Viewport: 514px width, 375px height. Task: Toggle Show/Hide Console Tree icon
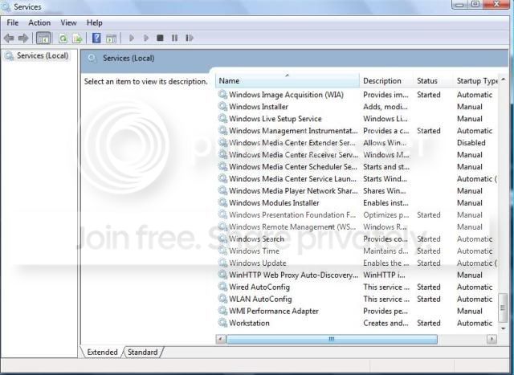(x=43, y=39)
